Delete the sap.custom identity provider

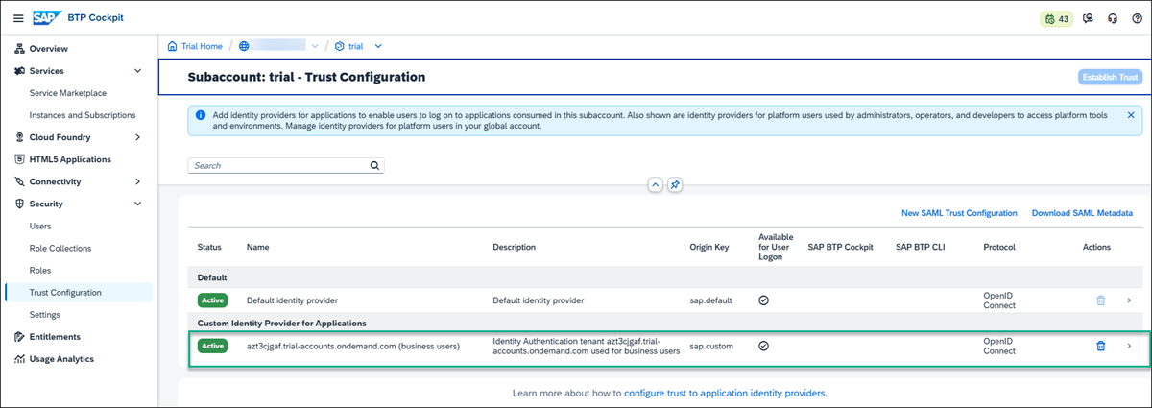[1101, 346]
